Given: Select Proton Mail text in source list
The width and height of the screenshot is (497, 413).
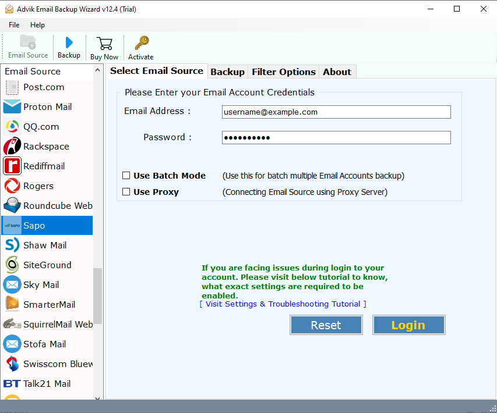Looking at the screenshot, I should point(48,107).
